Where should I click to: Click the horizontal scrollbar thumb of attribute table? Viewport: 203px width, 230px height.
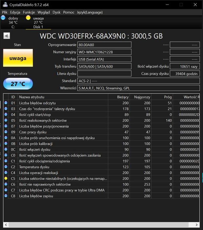[98, 225]
